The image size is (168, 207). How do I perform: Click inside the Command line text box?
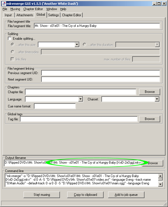(81, 180)
